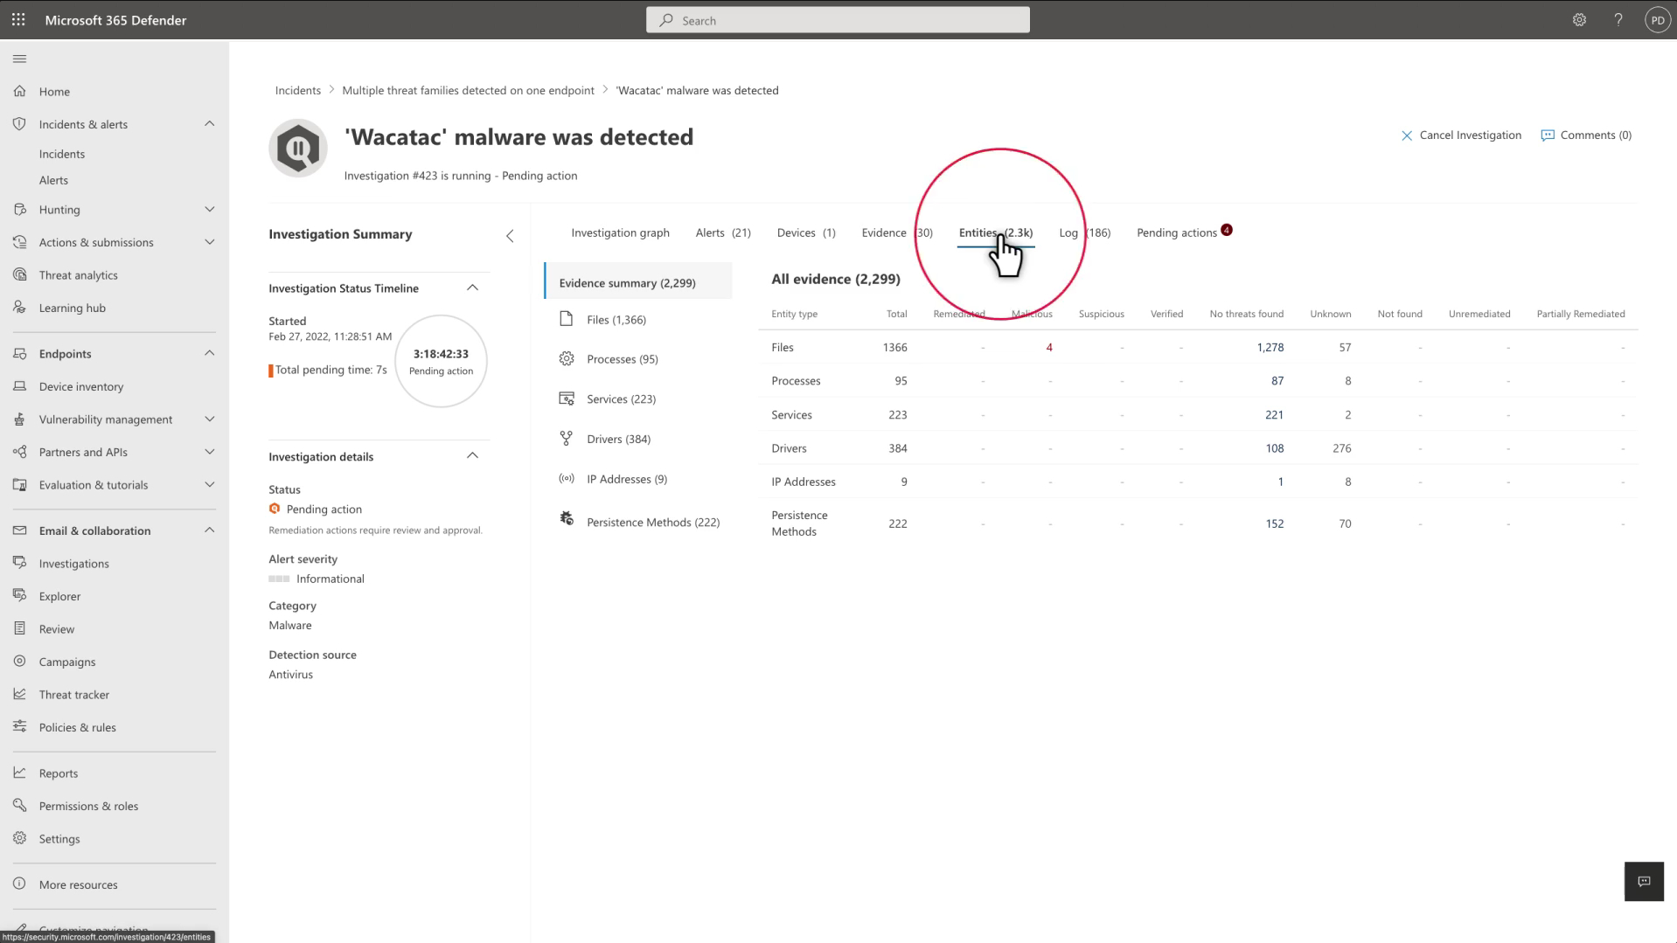Open Settings gear icon in top bar

(1579, 19)
